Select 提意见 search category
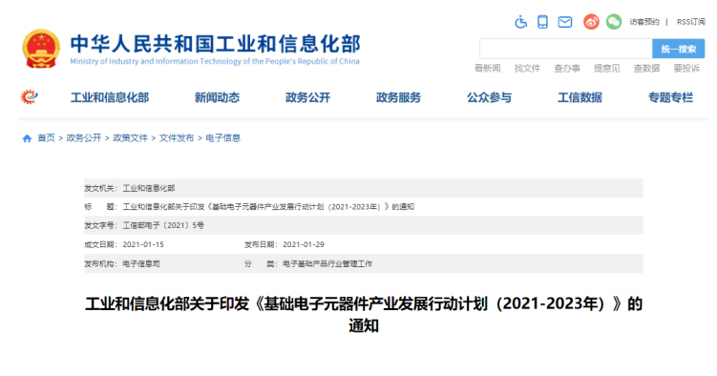 [607, 69]
